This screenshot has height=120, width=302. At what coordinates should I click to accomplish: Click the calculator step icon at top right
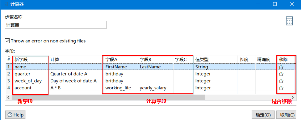click(x=289, y=21)
